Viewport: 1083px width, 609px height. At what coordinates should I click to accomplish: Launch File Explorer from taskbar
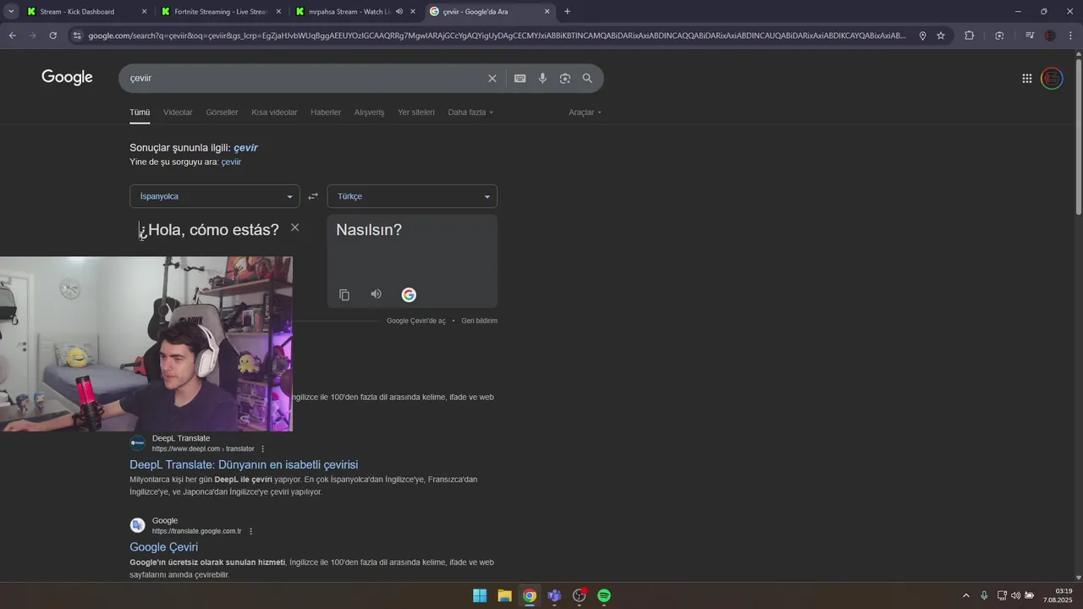(504, 595)
